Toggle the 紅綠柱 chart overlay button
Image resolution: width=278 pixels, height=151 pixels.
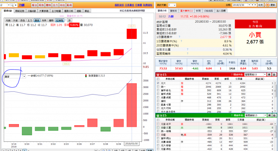(x=59, y=20)
